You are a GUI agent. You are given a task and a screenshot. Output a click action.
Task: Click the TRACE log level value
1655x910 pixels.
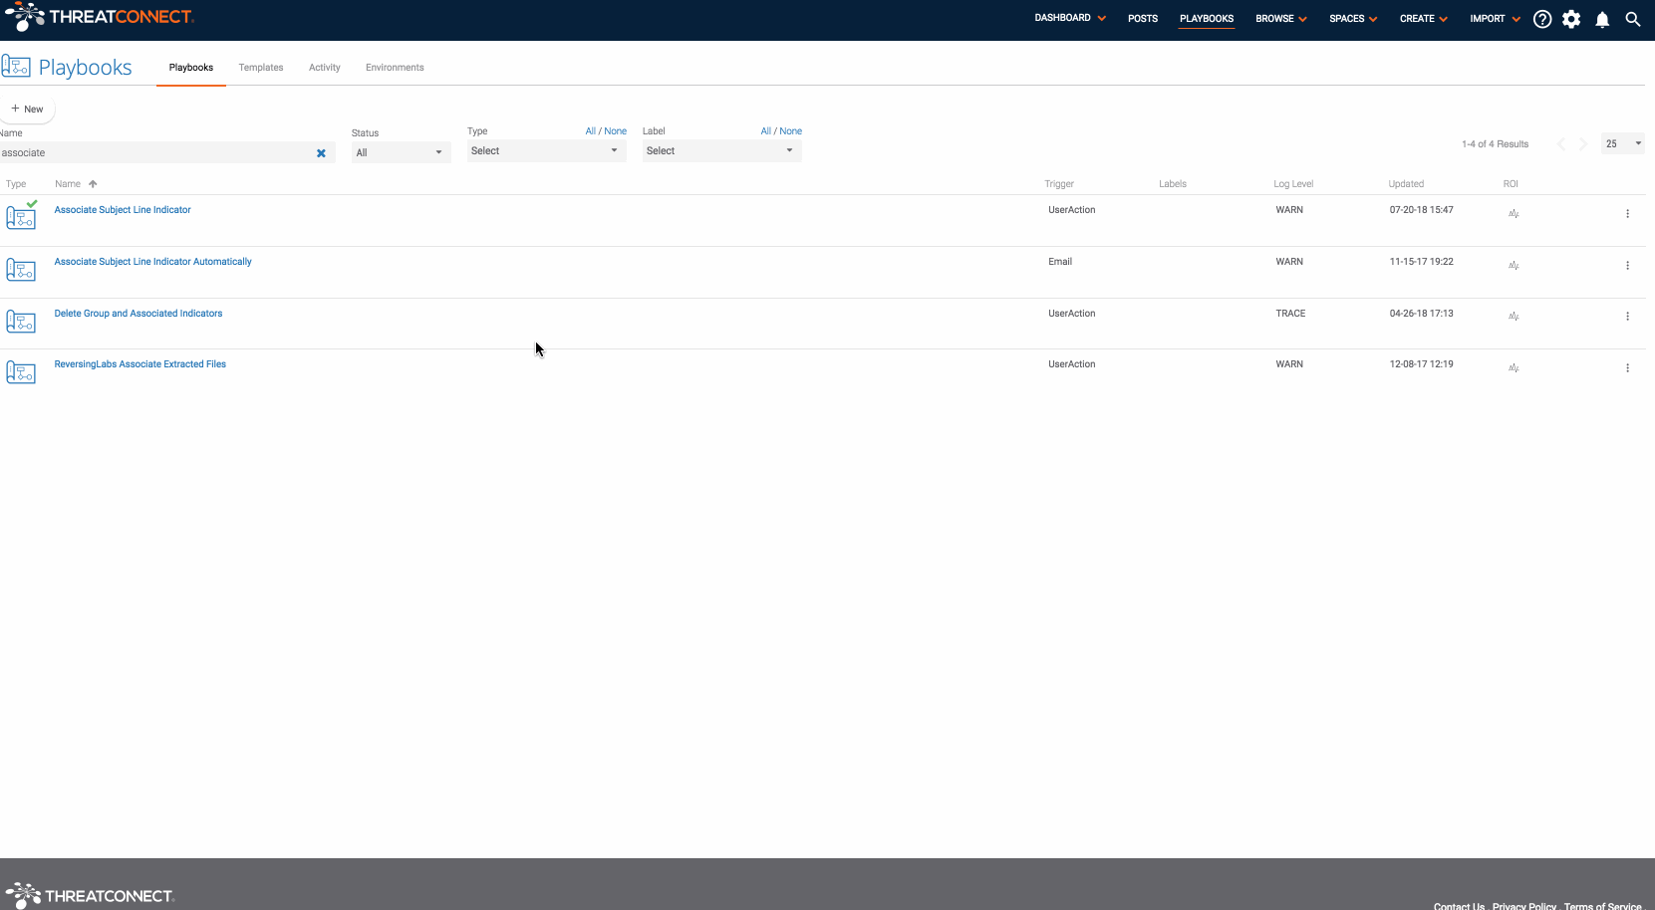click(x=1290, y=314)
